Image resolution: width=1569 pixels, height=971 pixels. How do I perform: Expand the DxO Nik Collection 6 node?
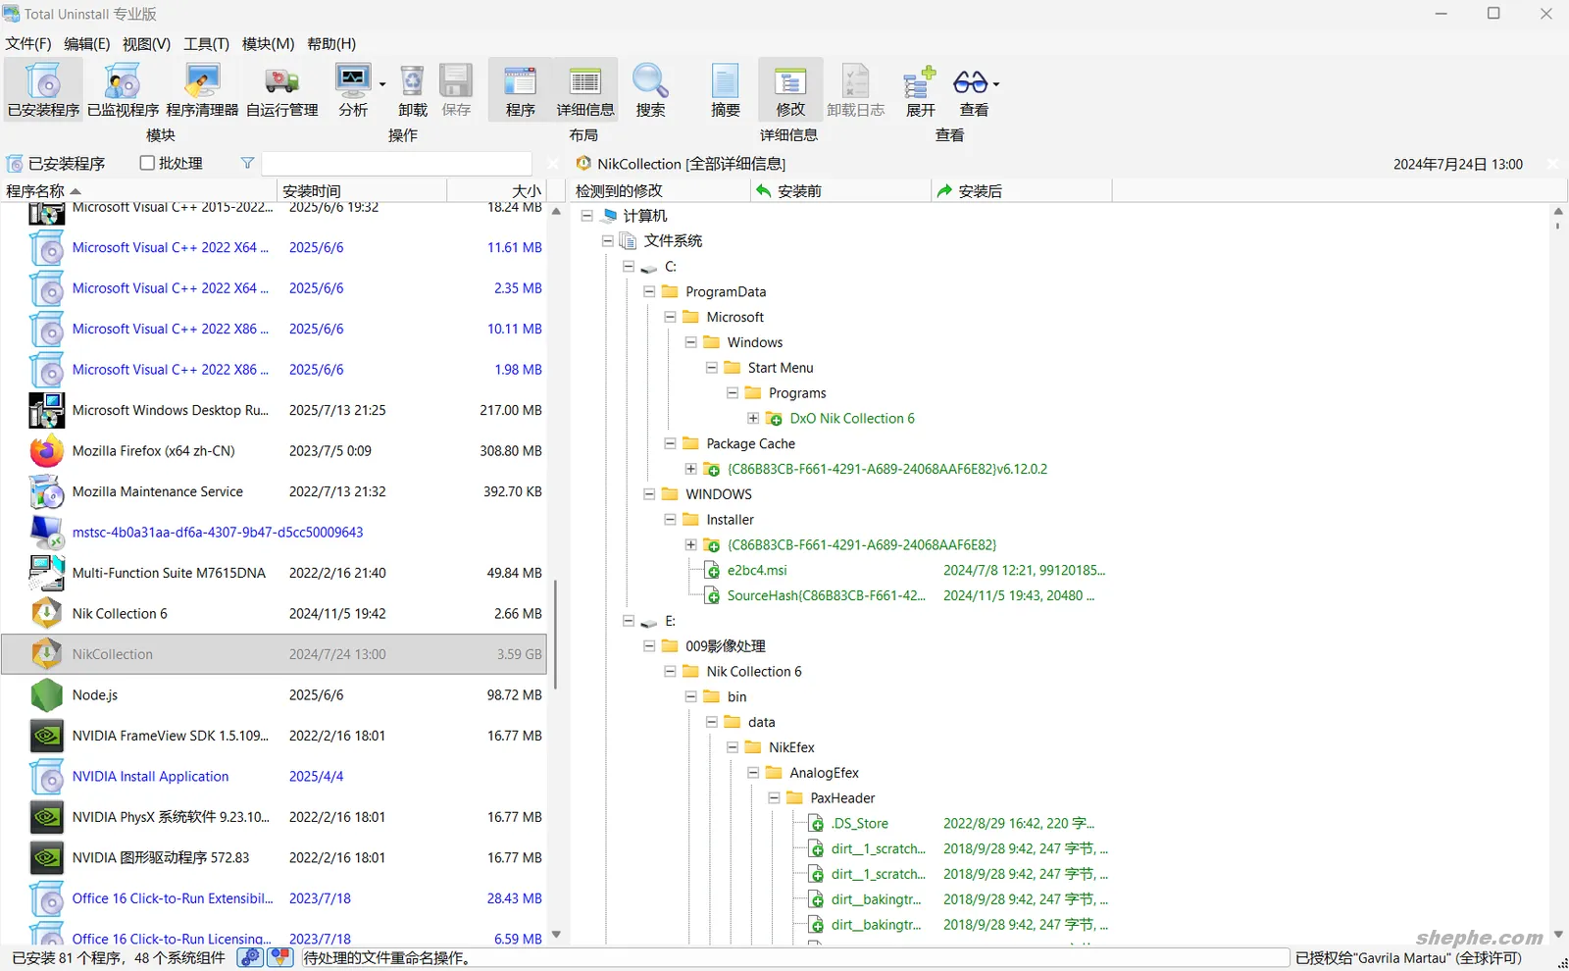click(x=753, y=418)
